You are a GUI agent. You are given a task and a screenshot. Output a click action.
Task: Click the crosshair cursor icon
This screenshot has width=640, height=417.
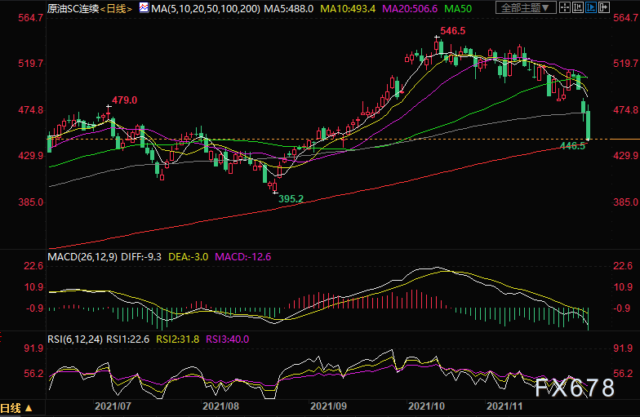[x=565, y=7]
